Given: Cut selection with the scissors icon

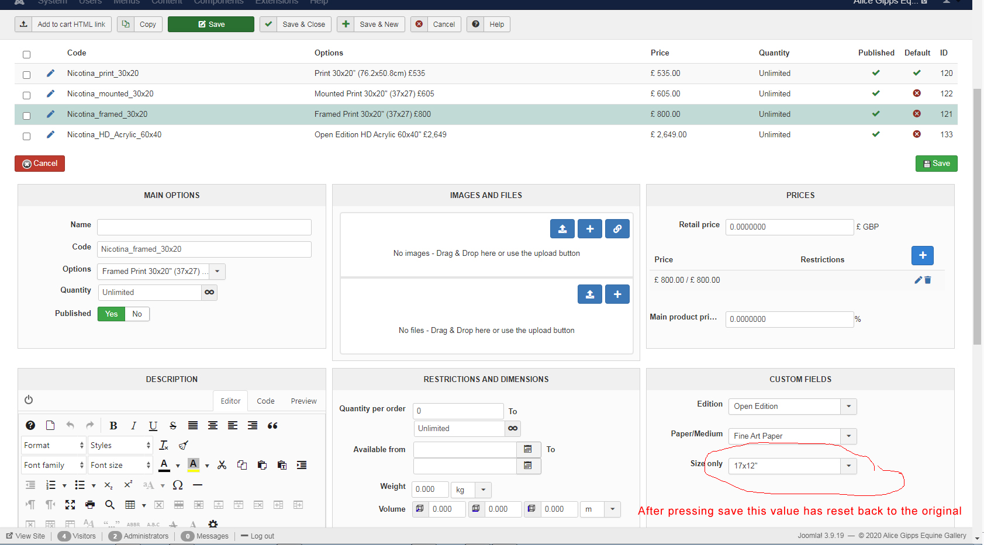Looking at the screenshot, I should [222, 465].
